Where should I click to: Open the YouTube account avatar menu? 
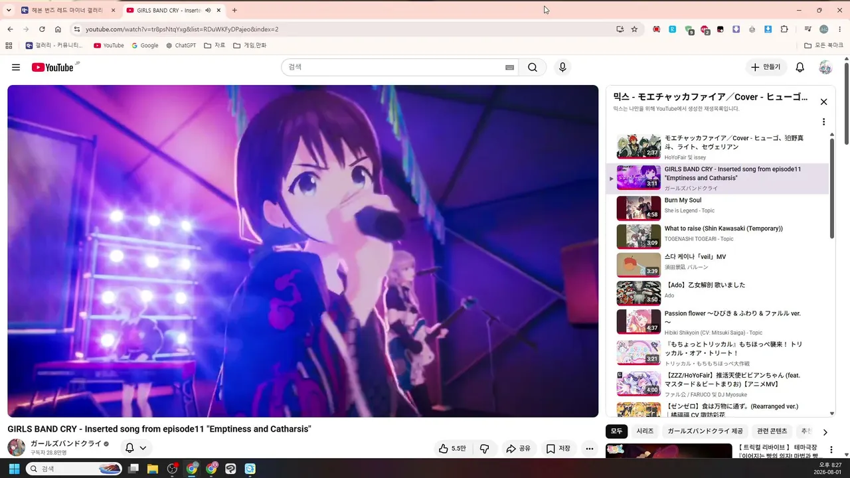pos(825,67)
